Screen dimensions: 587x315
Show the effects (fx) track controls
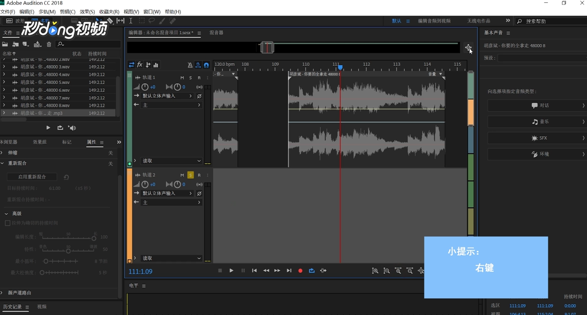tap(140, 65)
